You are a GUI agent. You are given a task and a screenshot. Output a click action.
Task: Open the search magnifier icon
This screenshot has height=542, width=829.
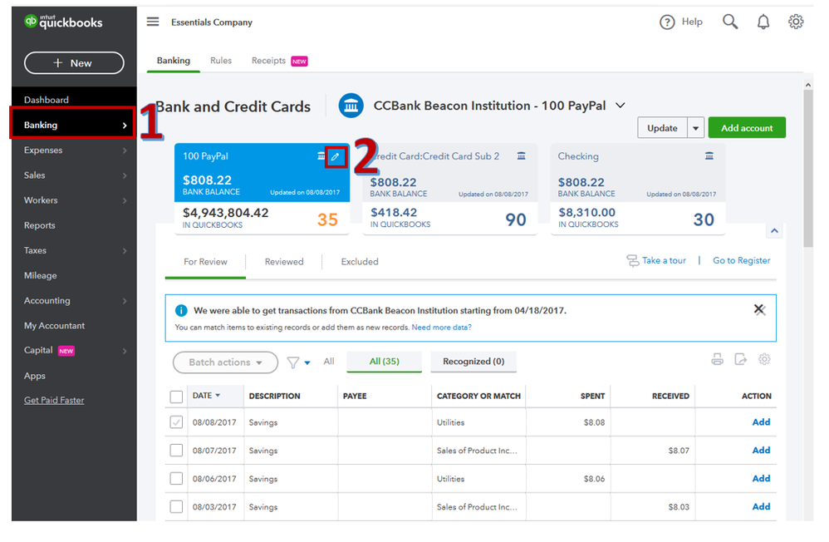click(730, 22)
